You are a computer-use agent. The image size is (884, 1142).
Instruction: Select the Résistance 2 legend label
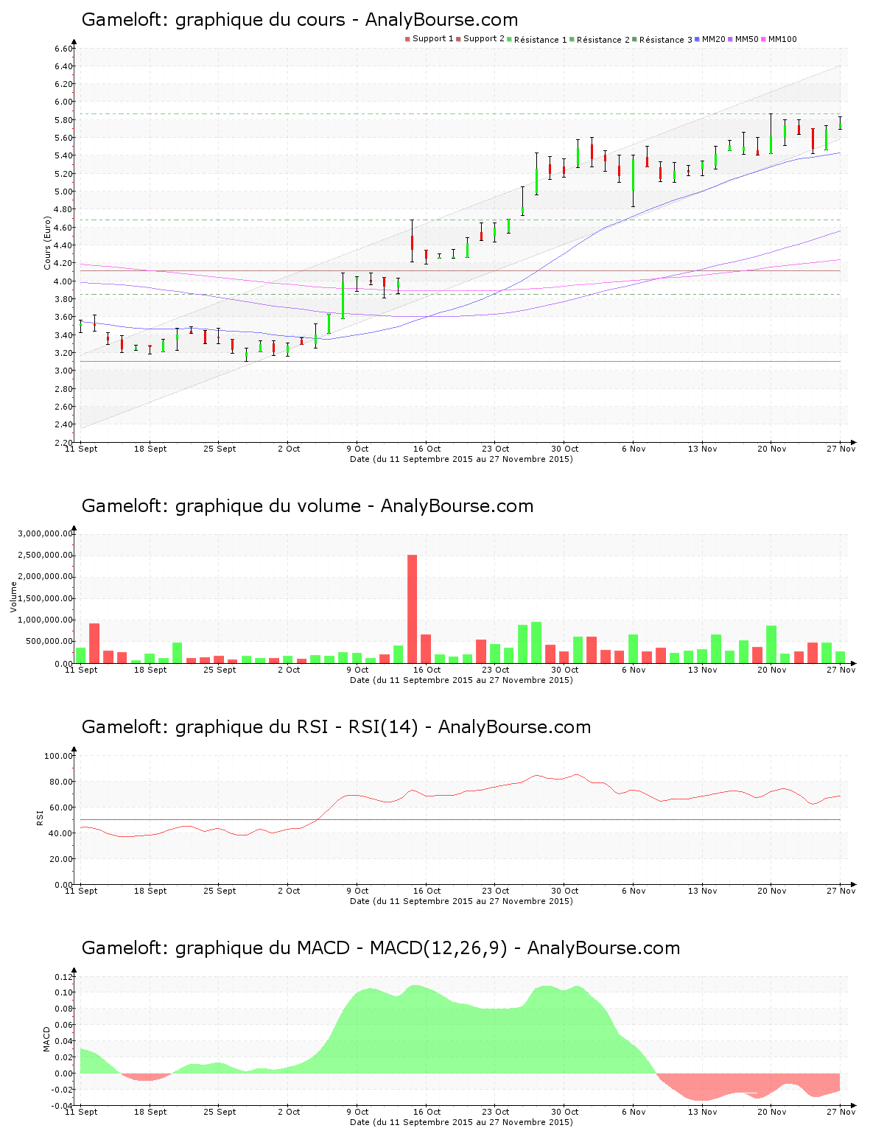pos(603,40)
